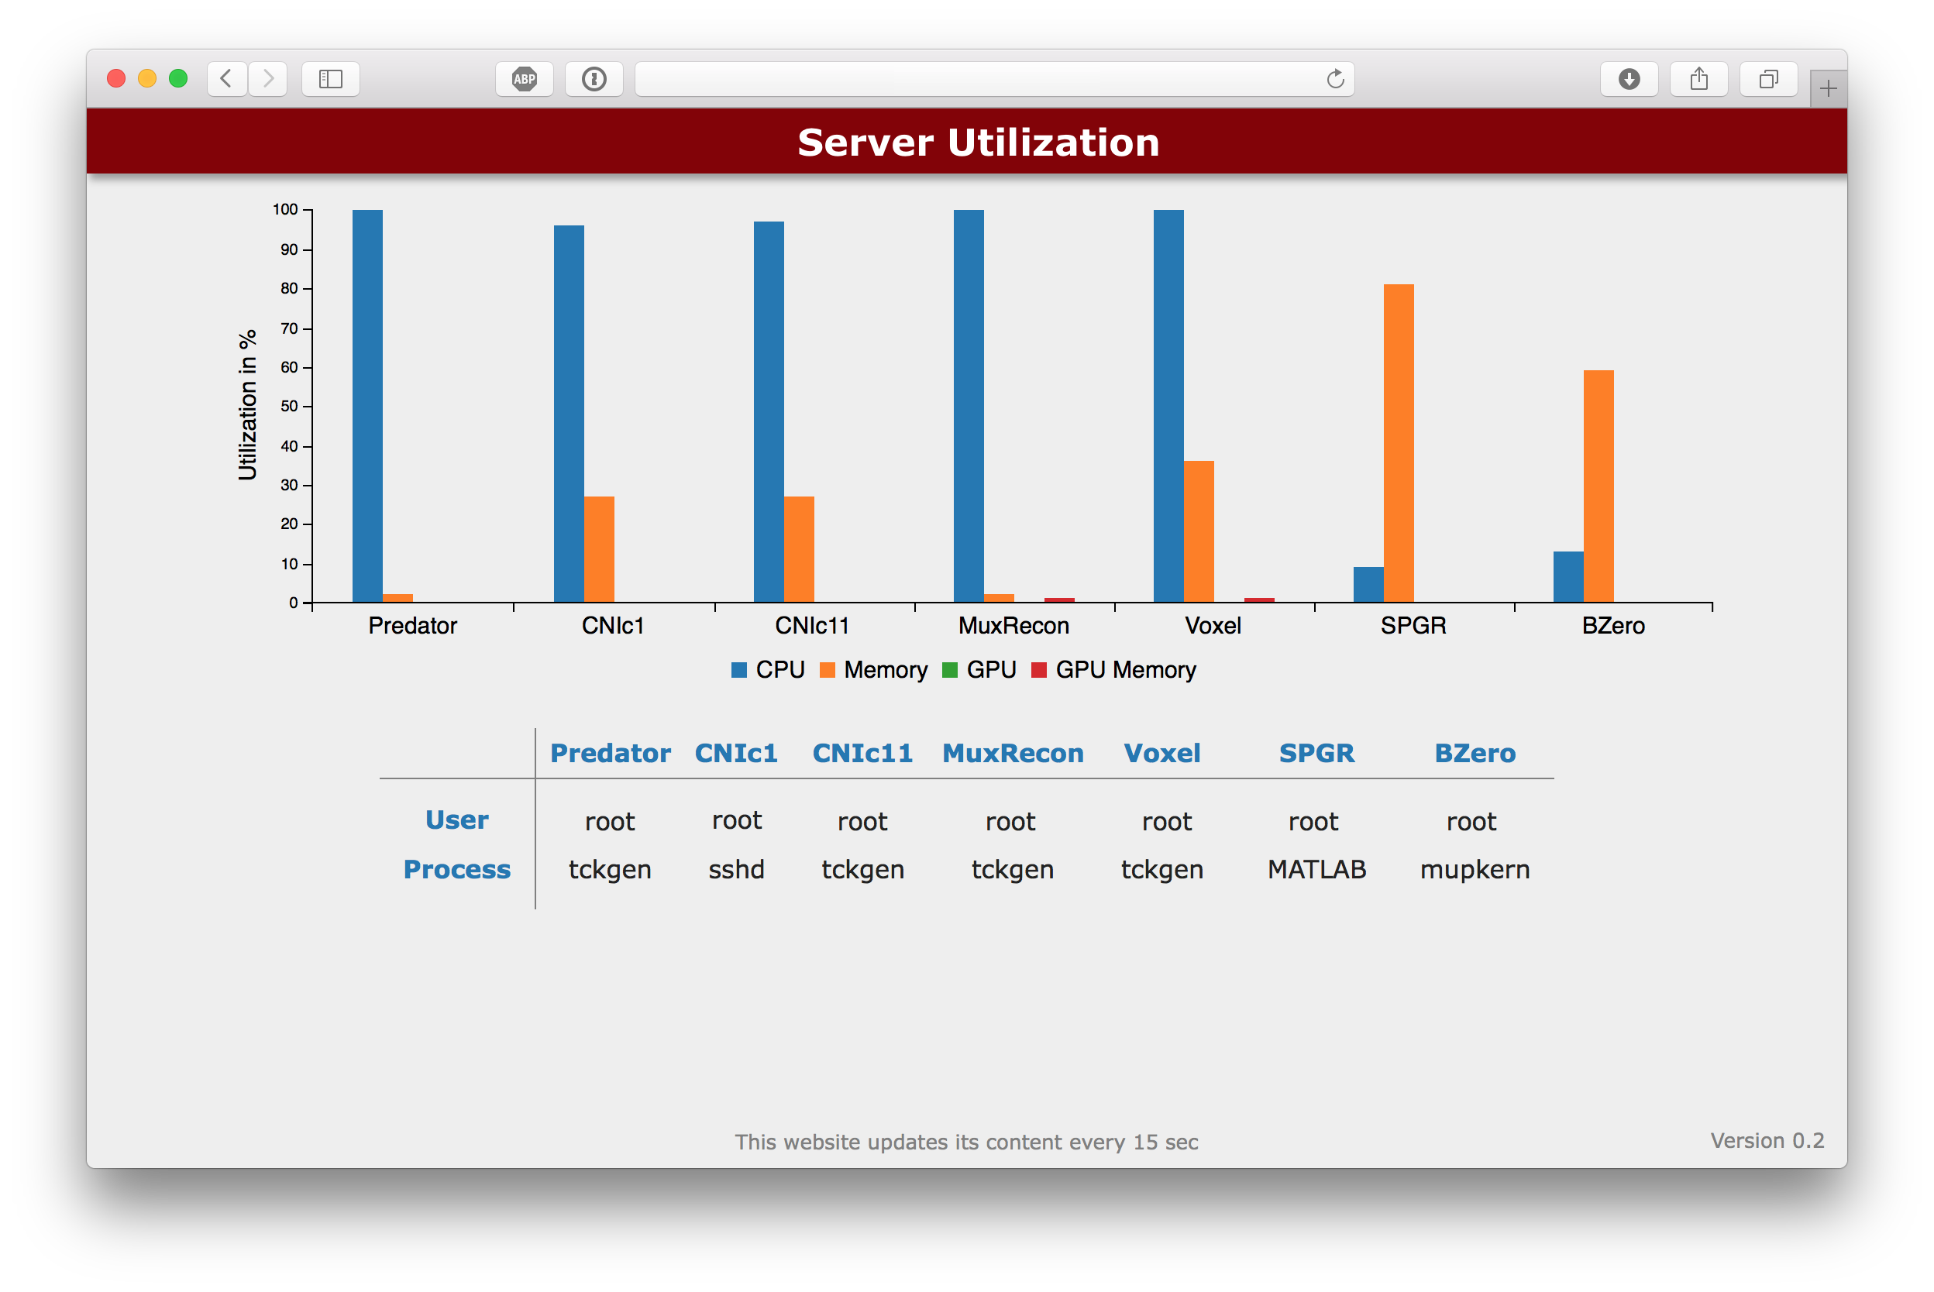Click the forward navigation arrow

268,79
